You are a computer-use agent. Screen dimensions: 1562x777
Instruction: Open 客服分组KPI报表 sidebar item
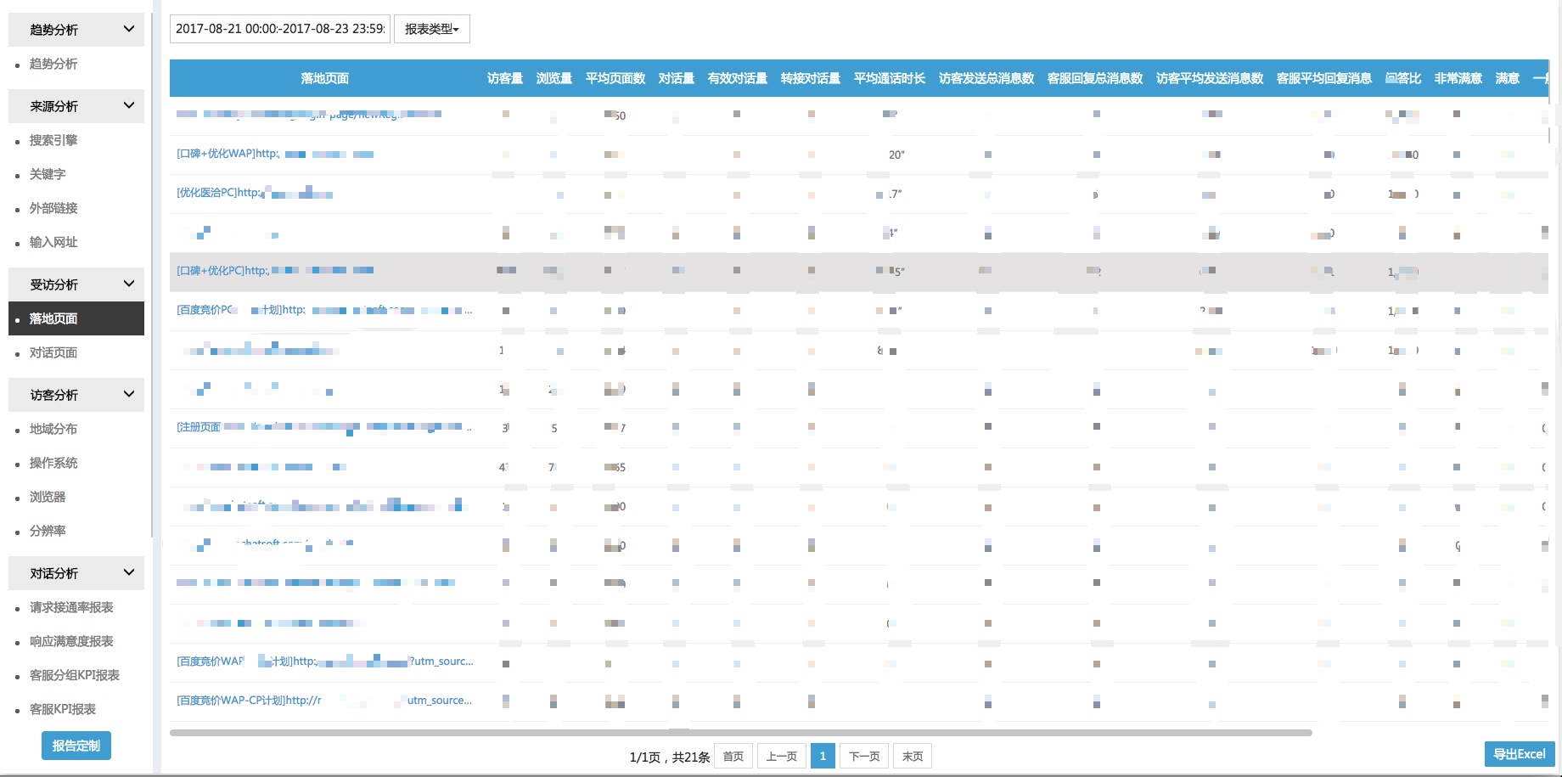pyautogui.click(x=75, y=675)
